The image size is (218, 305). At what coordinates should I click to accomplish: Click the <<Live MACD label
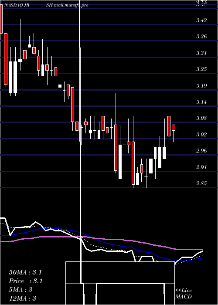[x=184, y=293]
